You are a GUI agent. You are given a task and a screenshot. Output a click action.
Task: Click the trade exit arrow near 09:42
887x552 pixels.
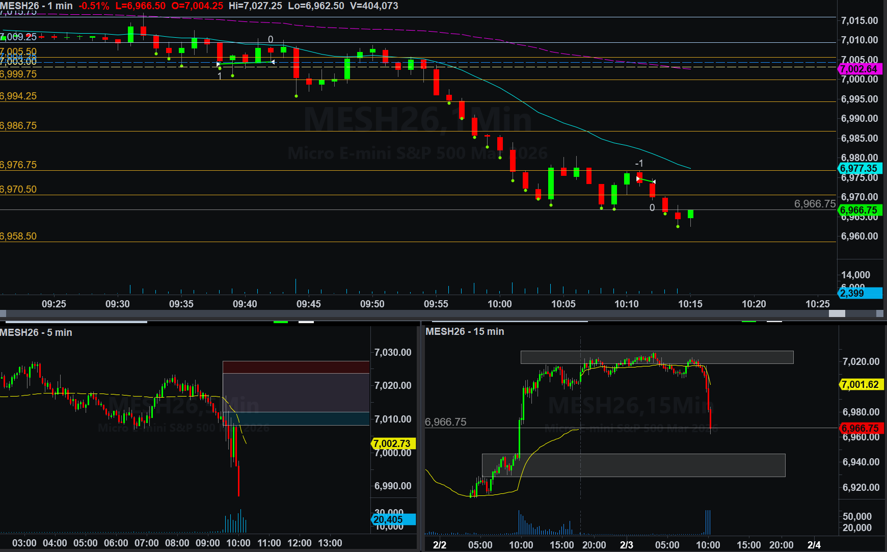coord(273,62)
